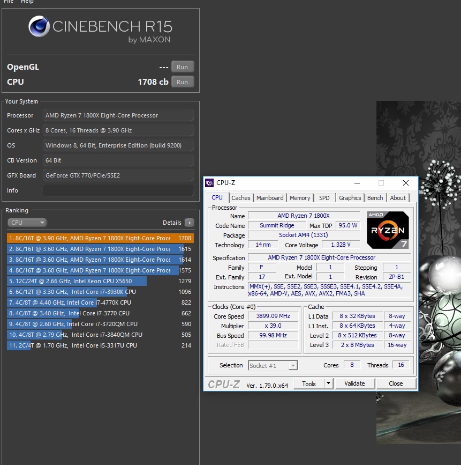461x465 pixels.
Task: Open the Socket #1 selection combo box
Action: 273,365
